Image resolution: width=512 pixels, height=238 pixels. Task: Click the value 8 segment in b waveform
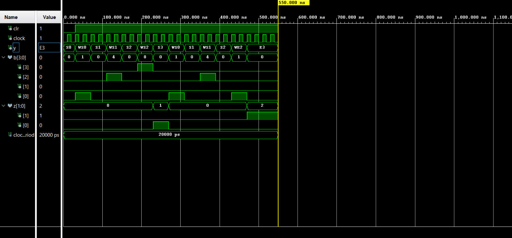145,58
